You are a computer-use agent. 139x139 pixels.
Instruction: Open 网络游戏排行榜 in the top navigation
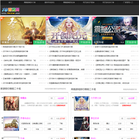pyautogui.click(x=30, y=2)
